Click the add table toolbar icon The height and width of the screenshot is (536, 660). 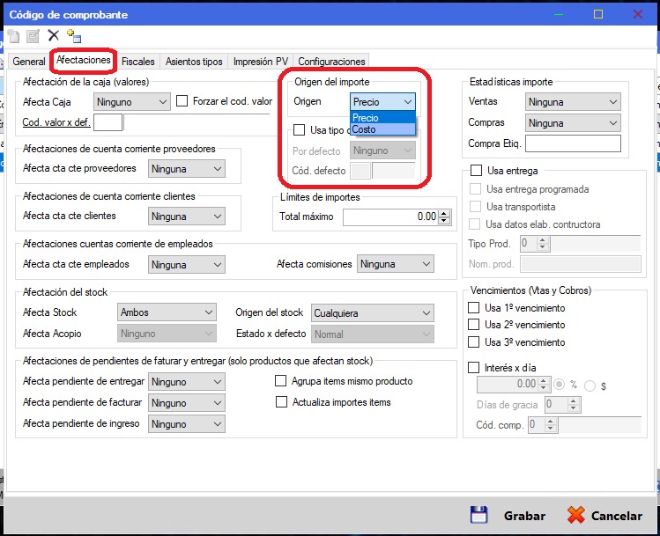(74, 36)
